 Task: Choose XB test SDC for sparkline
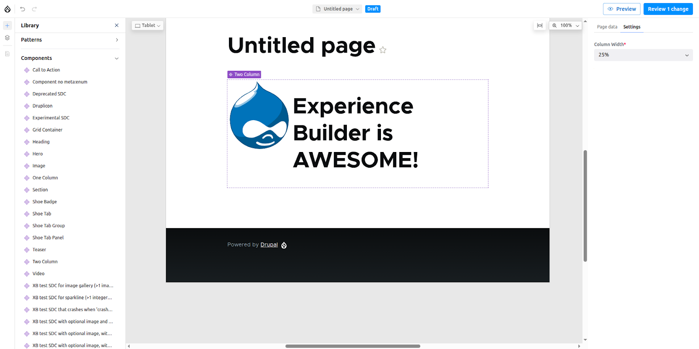click(72, 298)
